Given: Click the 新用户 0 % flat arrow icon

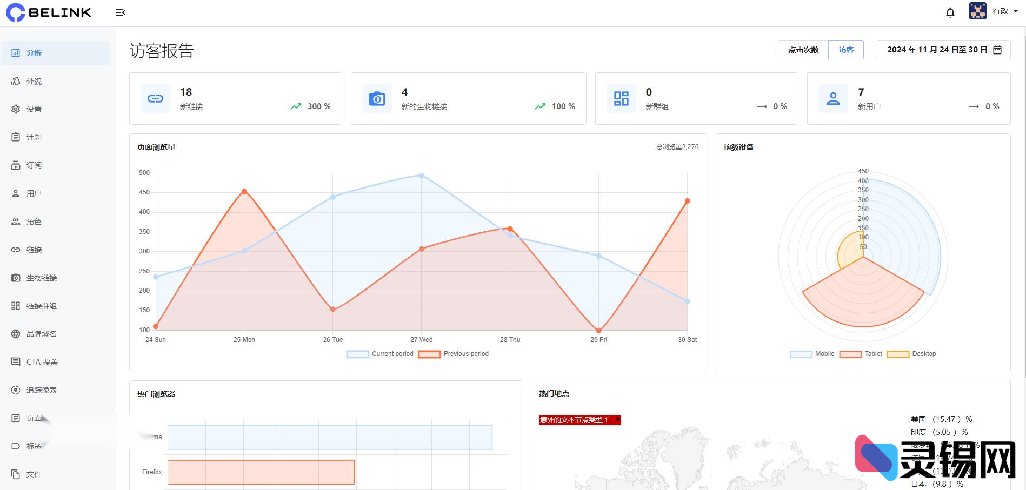Looking at the screenshot, I should point(974,106).
